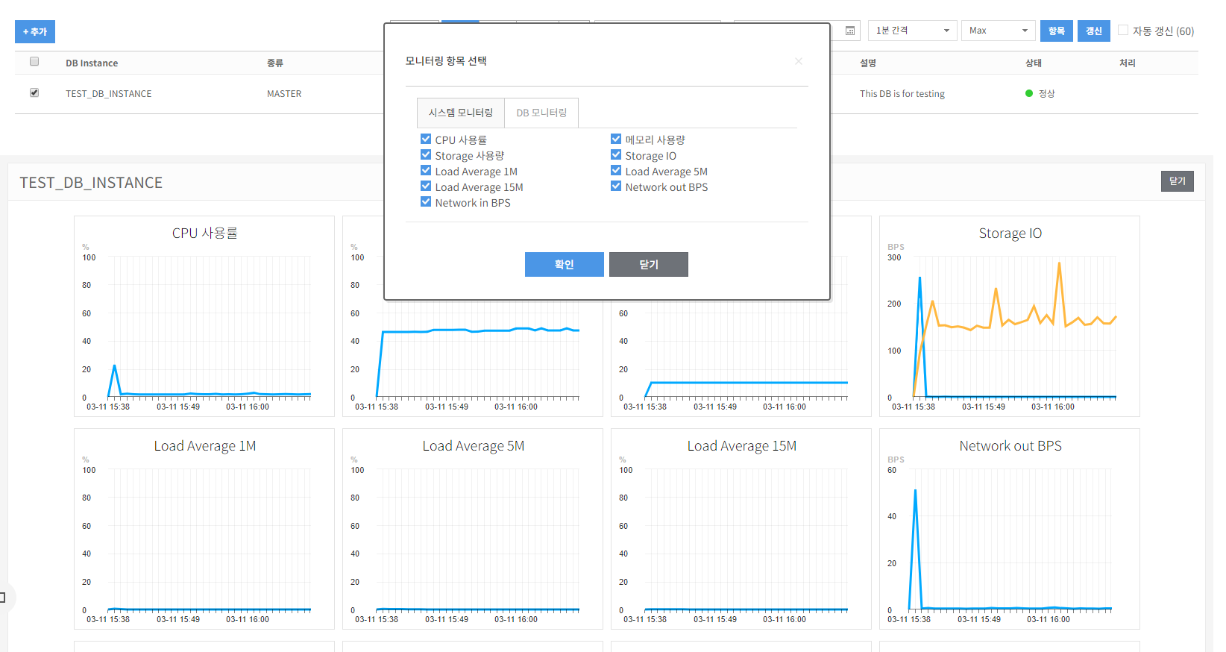Screen dimensions: 1226x652
Task: Click the TEST_DB_INSTANCE name in table
Action: 109,93
